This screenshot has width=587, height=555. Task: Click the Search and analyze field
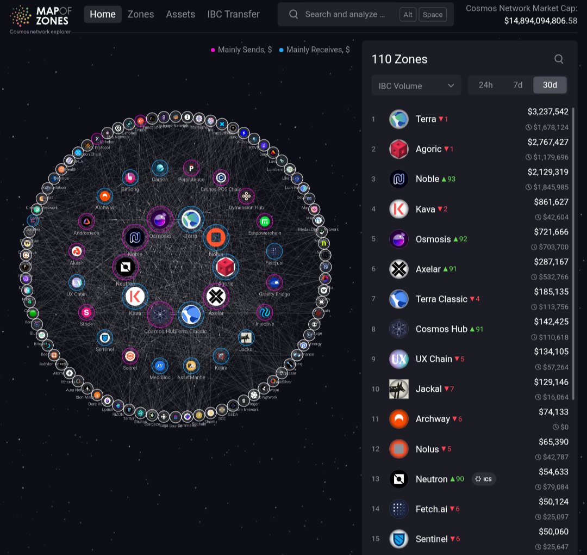point(366,14)
